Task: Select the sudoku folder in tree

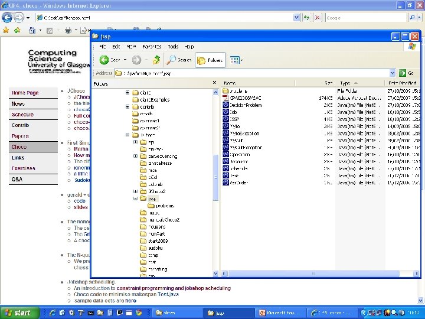Action: click(155, 248)
